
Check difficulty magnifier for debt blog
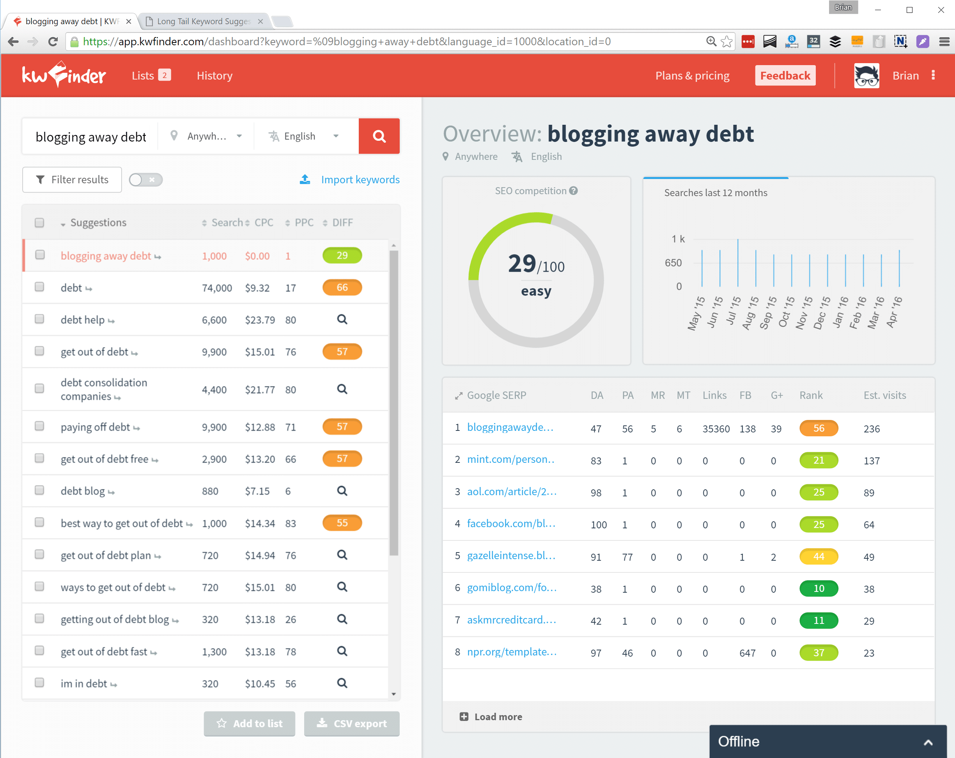342,491
